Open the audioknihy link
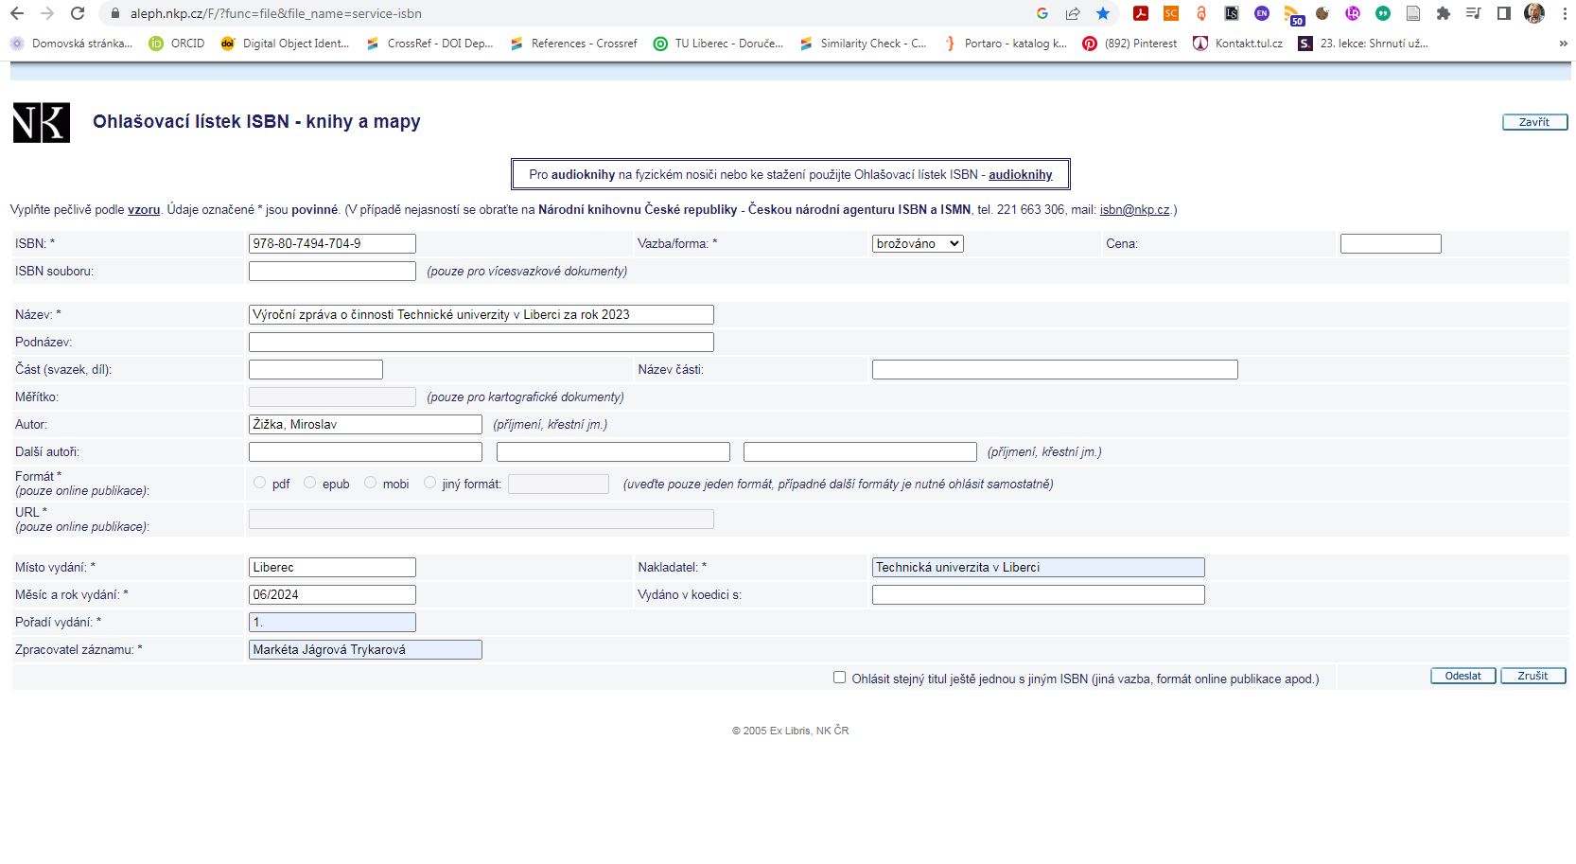 pos(1020,174)
